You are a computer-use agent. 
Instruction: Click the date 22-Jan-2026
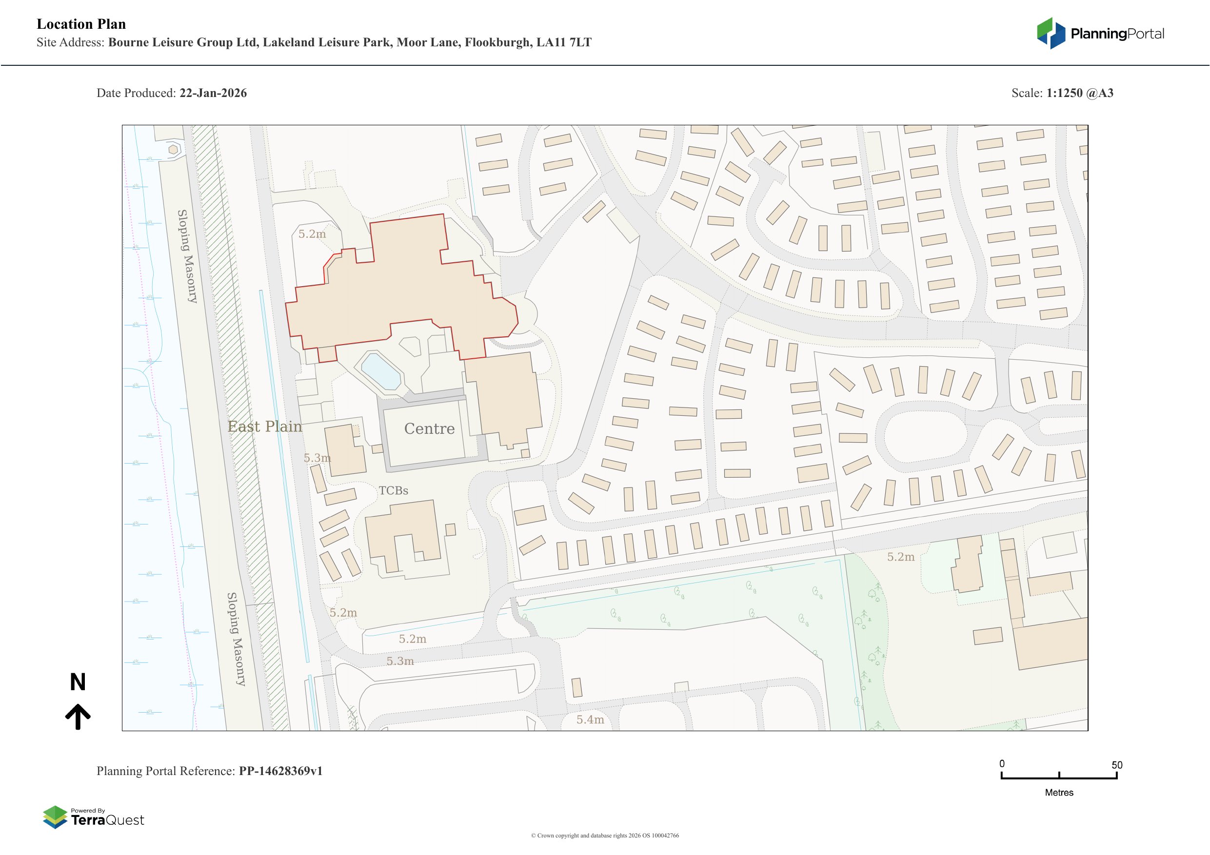(x=213, y=93)
